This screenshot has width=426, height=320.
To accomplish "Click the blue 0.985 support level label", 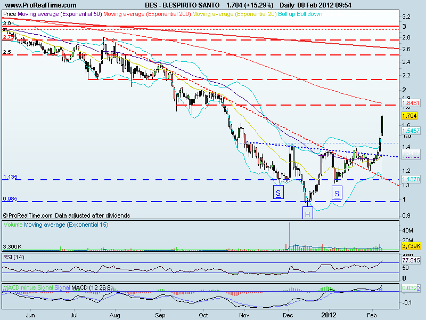I will tap(10, 198).
